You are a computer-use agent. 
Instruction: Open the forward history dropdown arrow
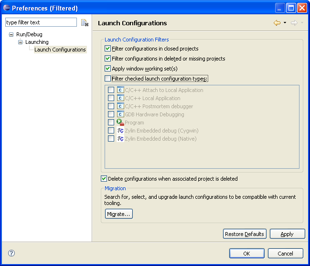(x=302, y=23)
